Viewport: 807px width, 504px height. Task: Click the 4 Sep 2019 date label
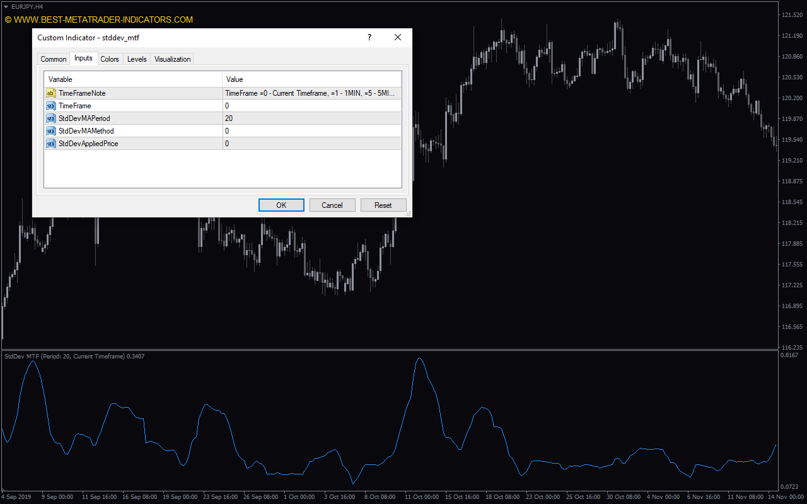click(x=17, y=497)
